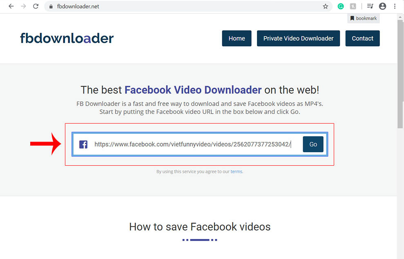Open Private Video Downloader page
The height and width of the screenshot is (259, 404).
pos(298,38)
